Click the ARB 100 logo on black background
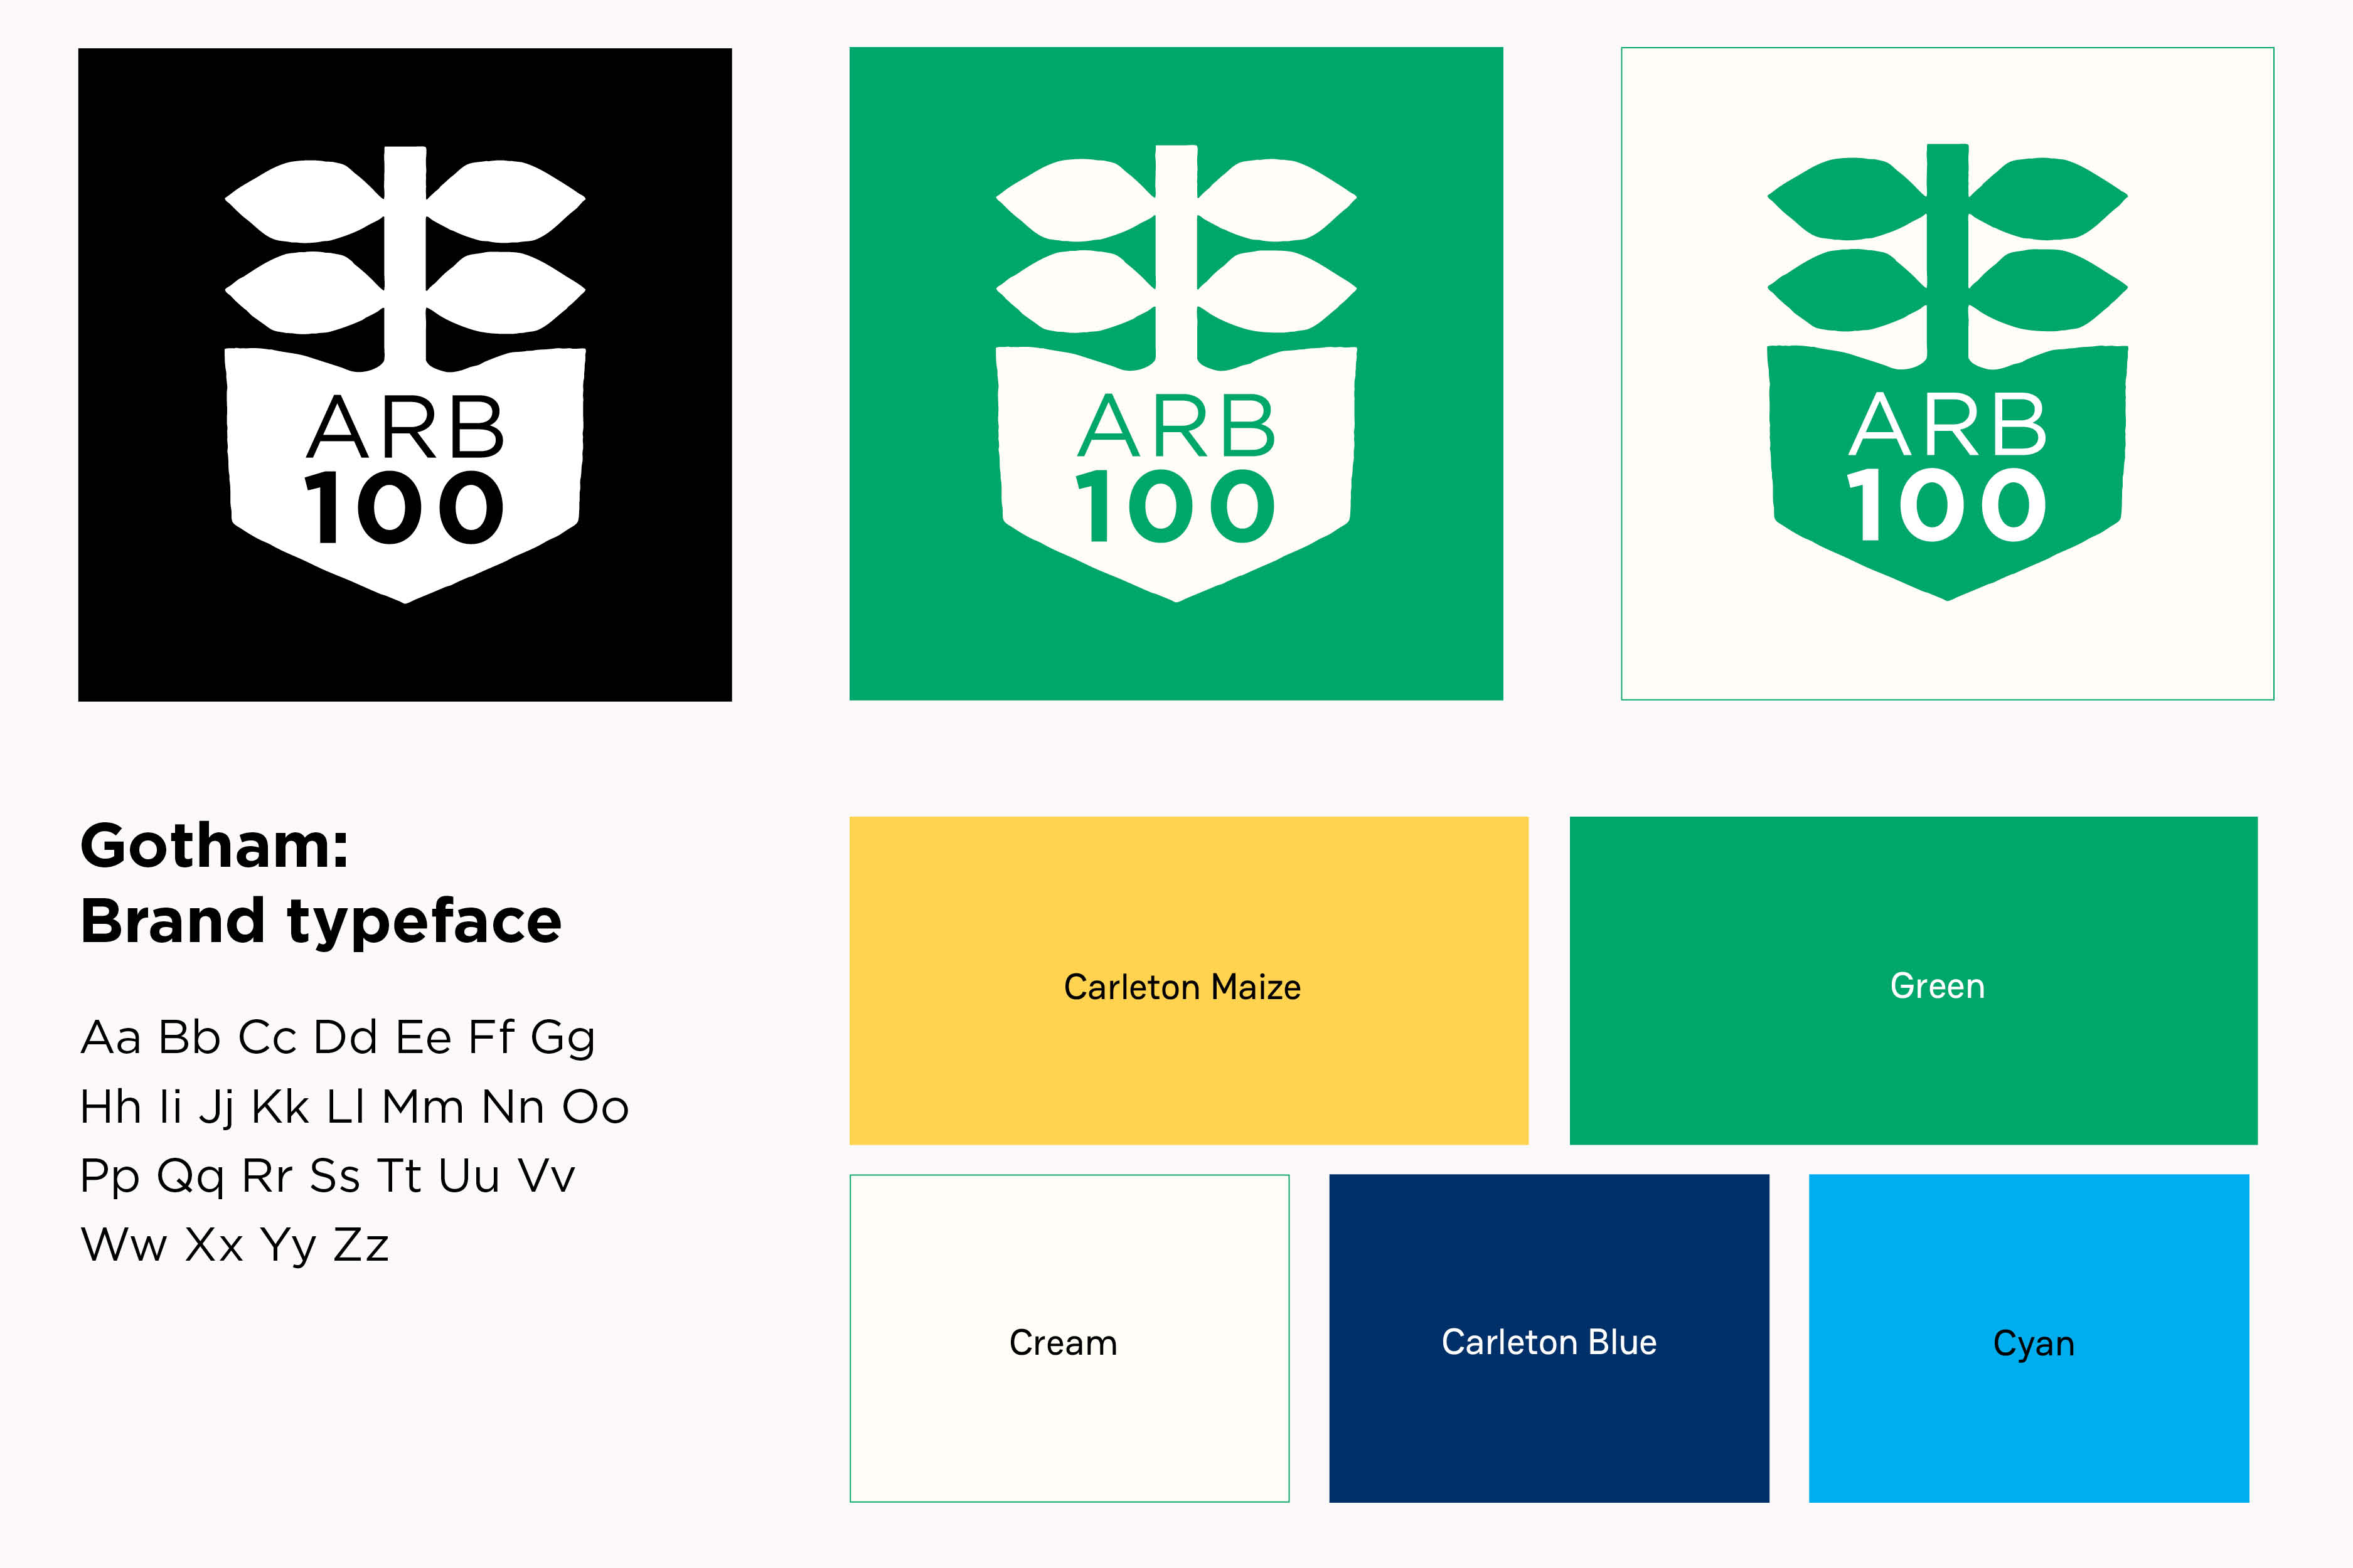Image resolution: width=2353 pixels, height=1568 pixels. (405, 375)
